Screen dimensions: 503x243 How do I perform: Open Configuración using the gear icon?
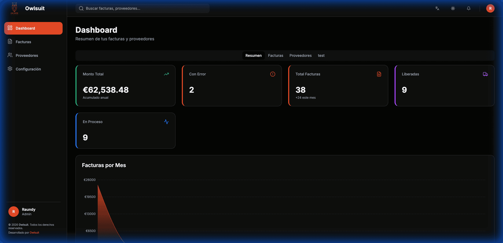click(10, 69)
